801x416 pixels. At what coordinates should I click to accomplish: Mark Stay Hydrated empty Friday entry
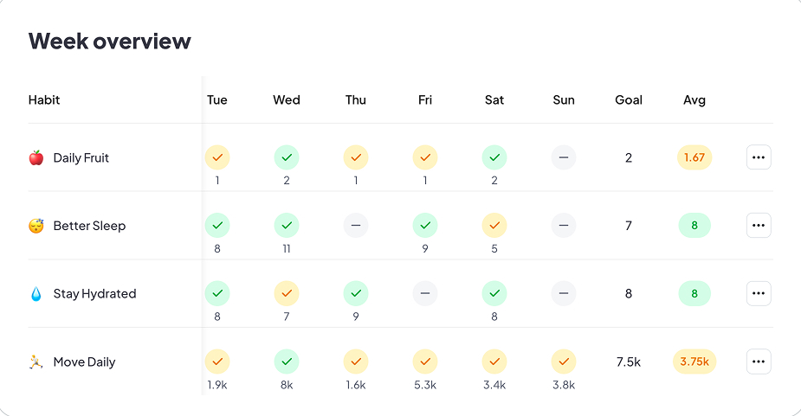point(425,294)
